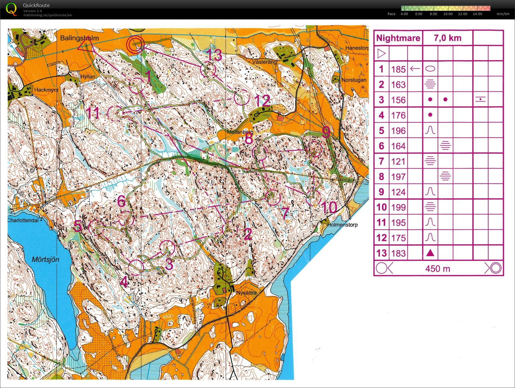Image resolution: width=515 pixels, height=388 pixels.
Task: Click the hill symbol in control 5 row
Action: point(430,130)
